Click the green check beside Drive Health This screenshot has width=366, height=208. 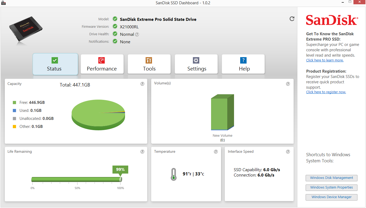[115, 34]
